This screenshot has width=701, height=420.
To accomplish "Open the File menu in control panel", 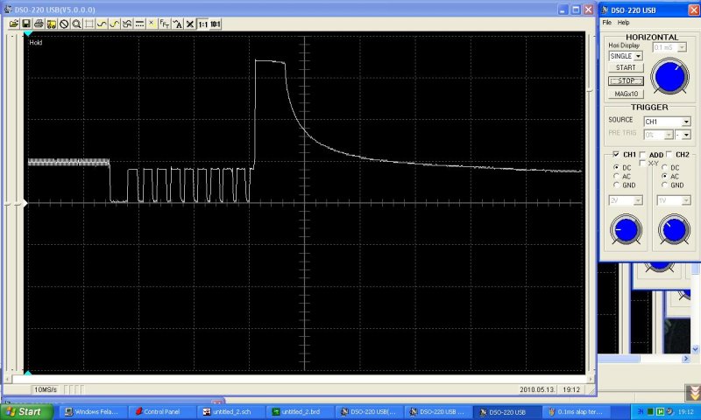I will pyautogui.click(x=606, y=23).
